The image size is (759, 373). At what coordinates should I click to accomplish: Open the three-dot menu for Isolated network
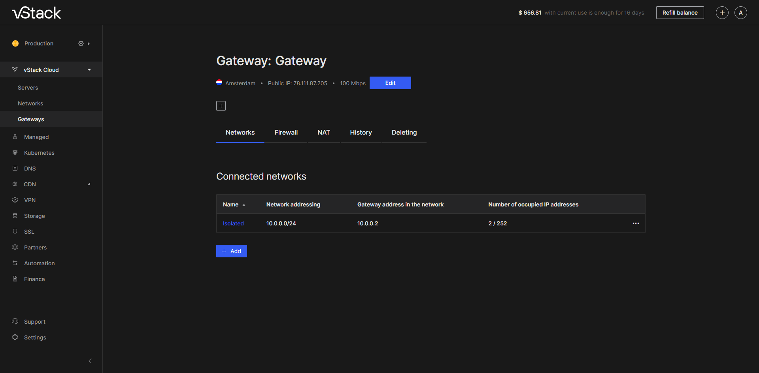(x=636, y=223)
